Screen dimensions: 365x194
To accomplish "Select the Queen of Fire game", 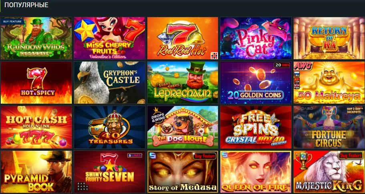I will click(x=256, y=172).
